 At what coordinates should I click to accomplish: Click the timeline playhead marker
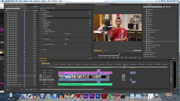click(x=124, y=66)
